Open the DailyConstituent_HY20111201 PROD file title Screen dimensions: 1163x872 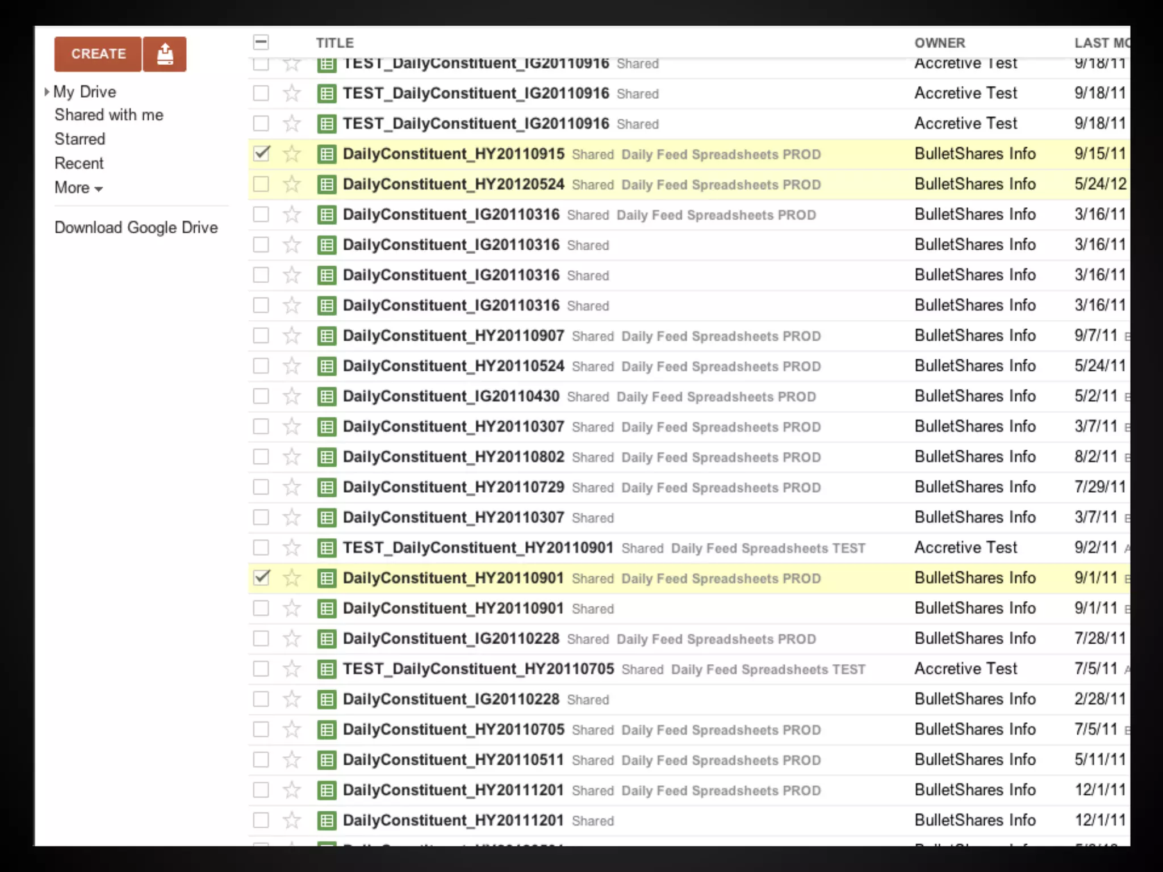pyautogui.click(x=453, y=790)
